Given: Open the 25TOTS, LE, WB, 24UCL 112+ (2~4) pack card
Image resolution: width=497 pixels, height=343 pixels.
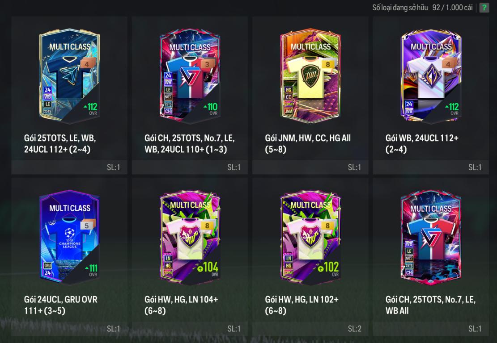Looking at the screenshot, I should pyautogui.click(x=69, y=95).
